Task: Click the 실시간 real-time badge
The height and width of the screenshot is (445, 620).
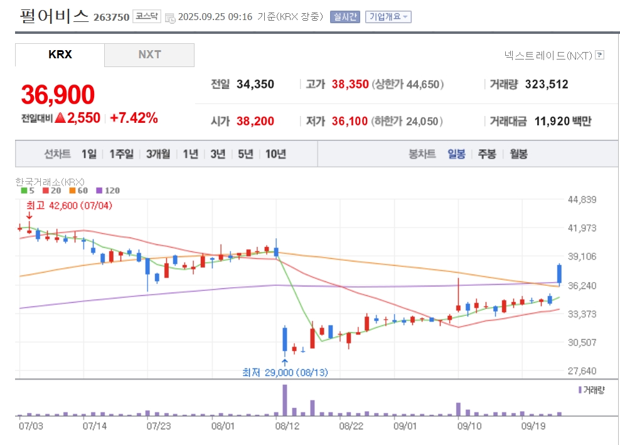Action: pyautogui.click(x=345, y=17)
